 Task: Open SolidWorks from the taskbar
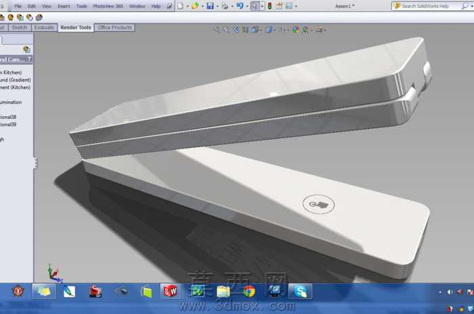[x=170, y=292]
